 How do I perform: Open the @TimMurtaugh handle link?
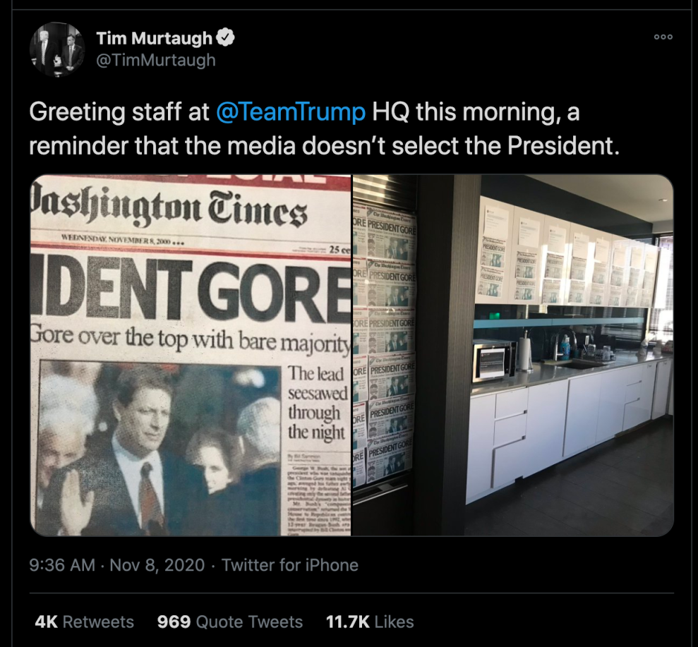tap(155, 60)
